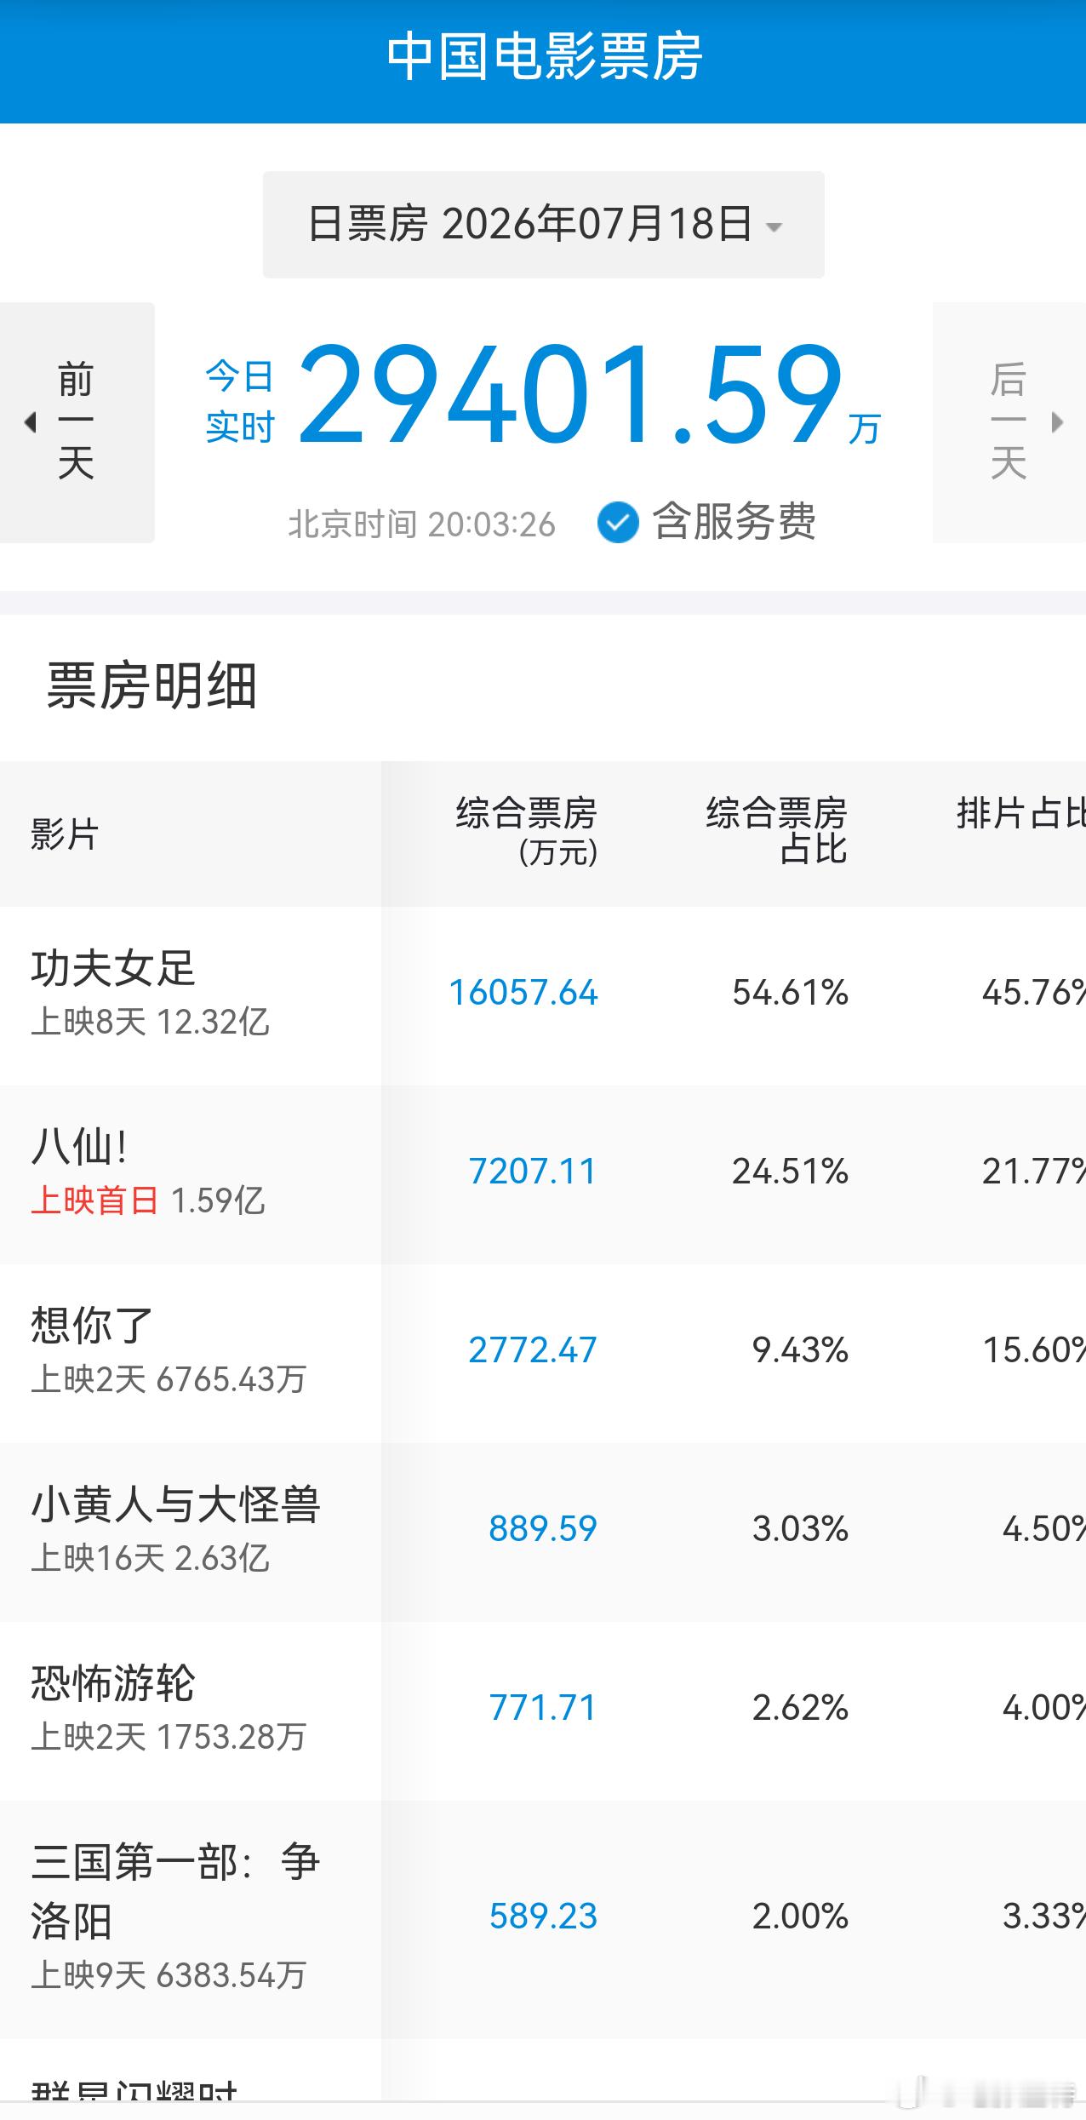Image resolution: width=1086 pixels, height=2120 pixels.
Task: Click screening share 4.50% for 小黄人与大怪兽
Action: click(1043, 1529)
